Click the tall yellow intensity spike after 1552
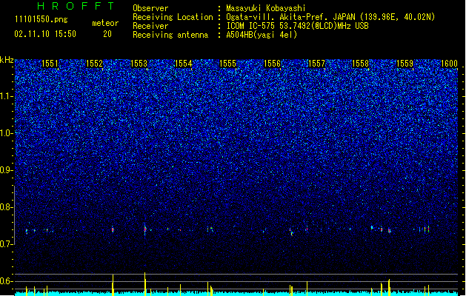Screen dimensions: 466x296 coord(113,285)
